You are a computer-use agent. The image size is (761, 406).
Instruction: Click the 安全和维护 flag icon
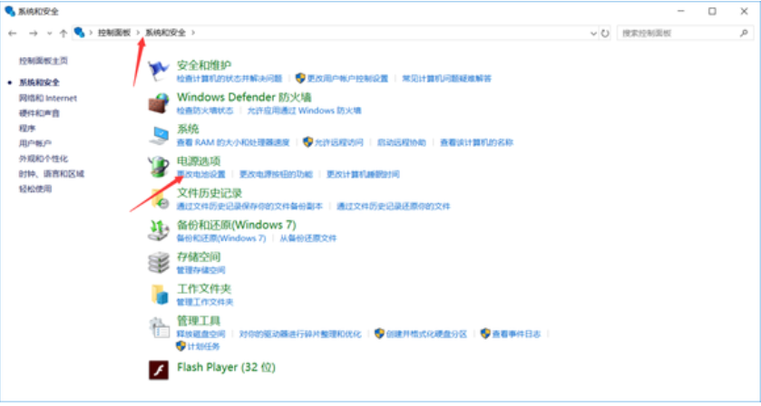coord(159,71)
